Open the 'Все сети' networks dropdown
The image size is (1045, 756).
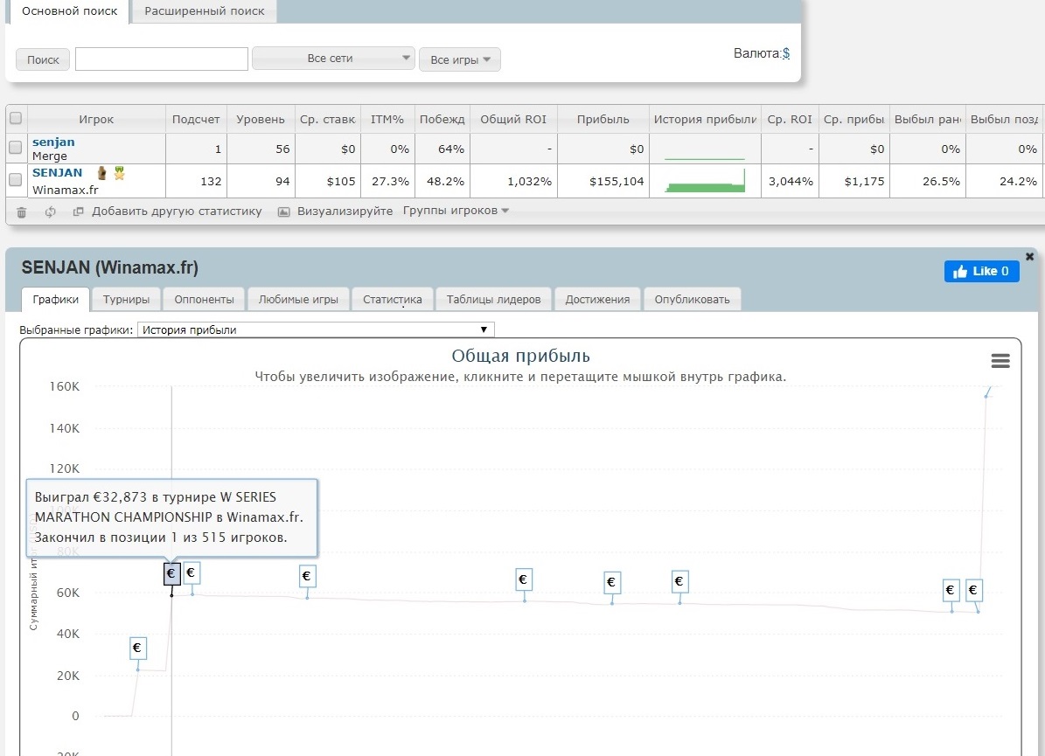[x=333, y=59]
